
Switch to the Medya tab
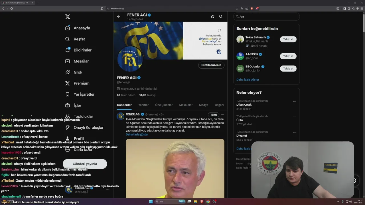coord(204,105)
